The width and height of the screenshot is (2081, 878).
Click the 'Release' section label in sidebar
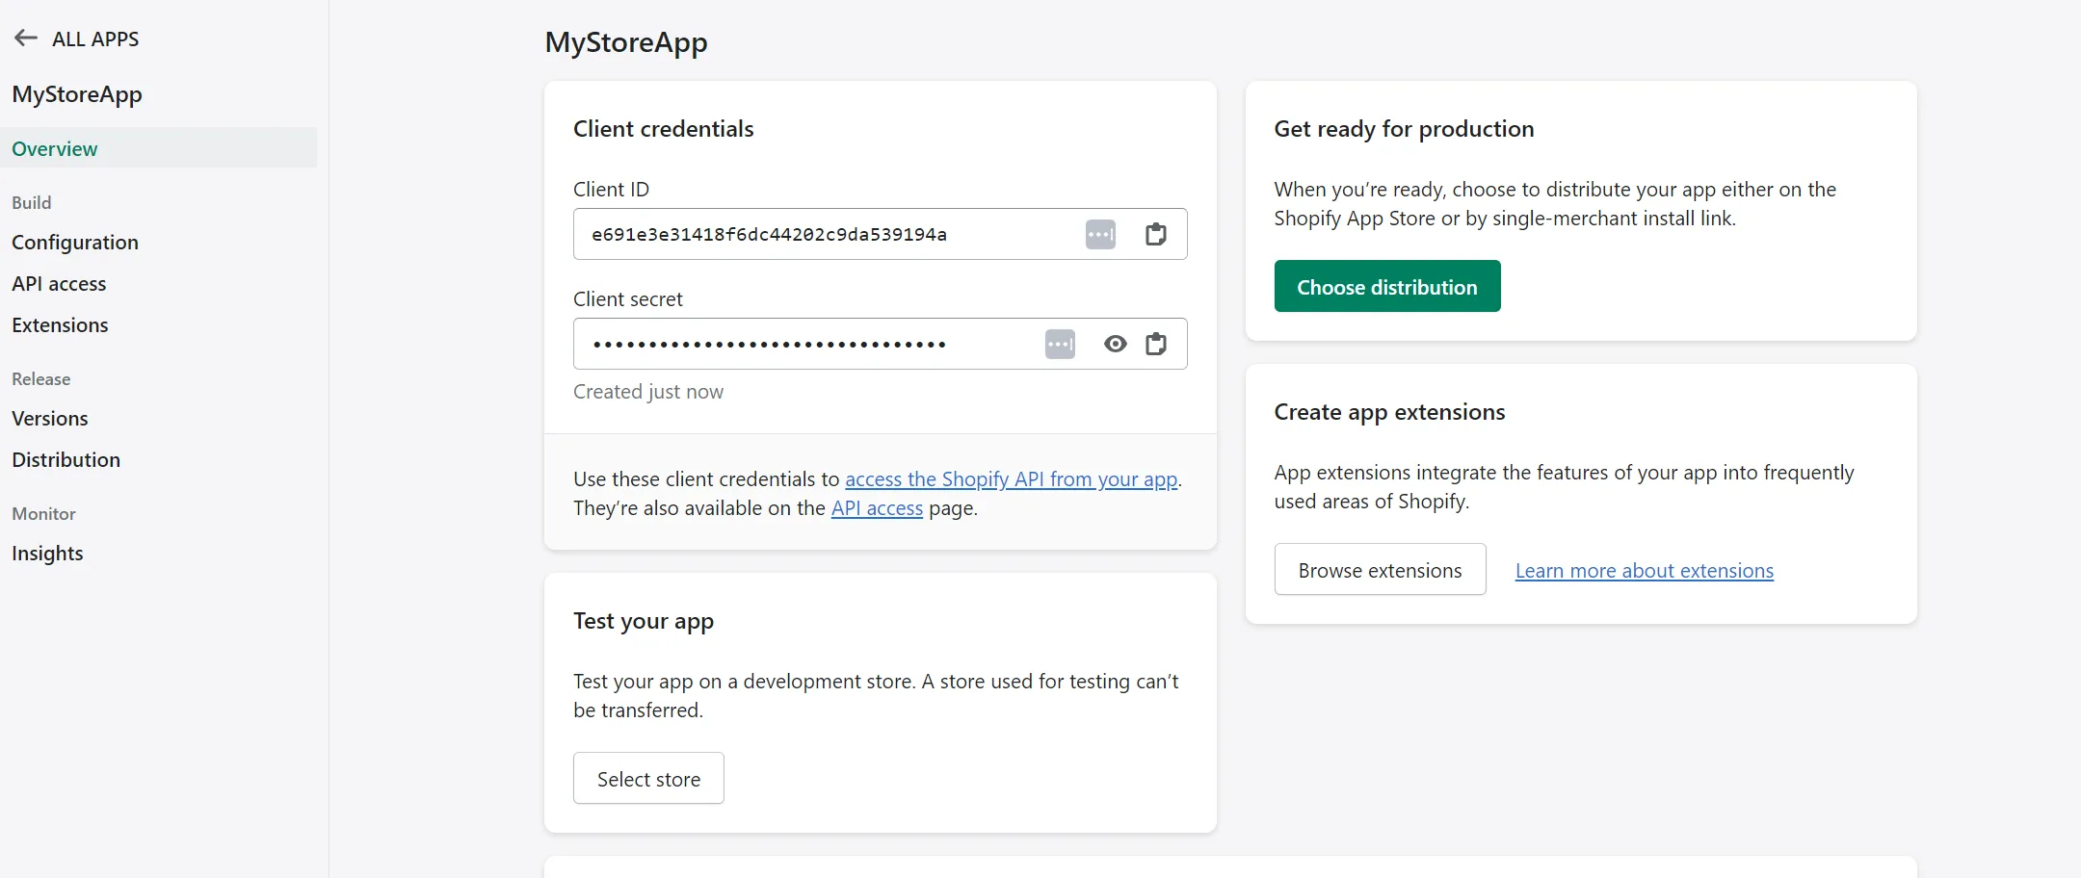[x=41, y=379]
